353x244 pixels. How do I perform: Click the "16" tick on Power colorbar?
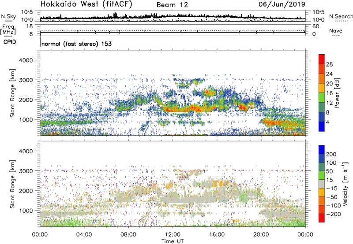click(329, 93)
